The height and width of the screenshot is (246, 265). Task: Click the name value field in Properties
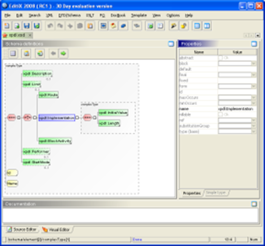237,109
